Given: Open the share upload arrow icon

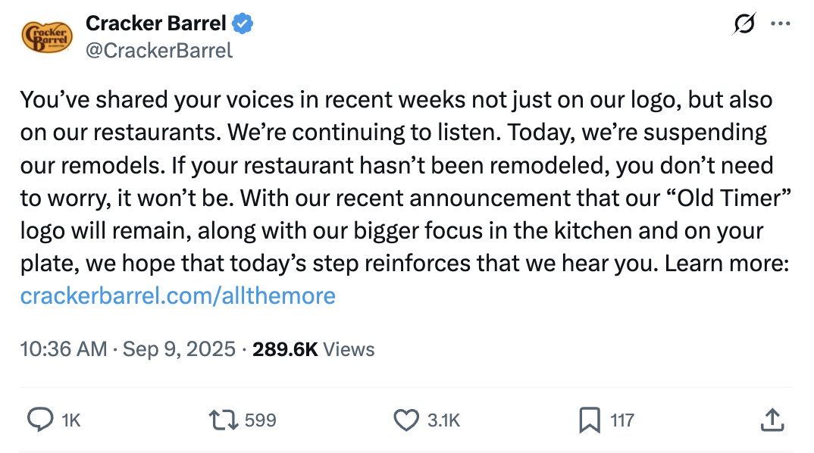Looking at the screenshot, I should [x=772, y=420].
